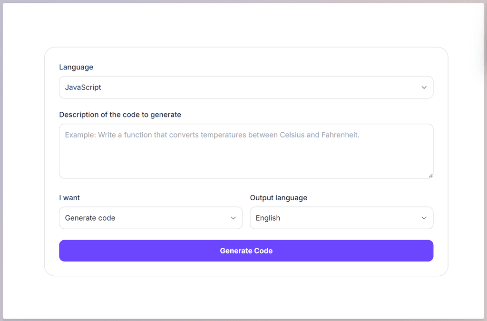Select the English value in the output selector

point(268,218)
